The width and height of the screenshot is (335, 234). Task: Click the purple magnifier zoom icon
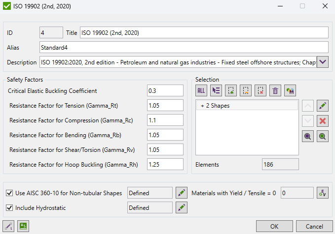pos(307,137)
